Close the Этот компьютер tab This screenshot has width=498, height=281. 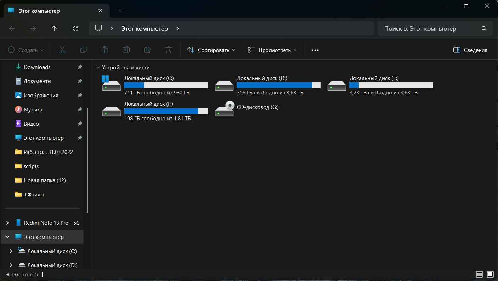coord(100,11)
